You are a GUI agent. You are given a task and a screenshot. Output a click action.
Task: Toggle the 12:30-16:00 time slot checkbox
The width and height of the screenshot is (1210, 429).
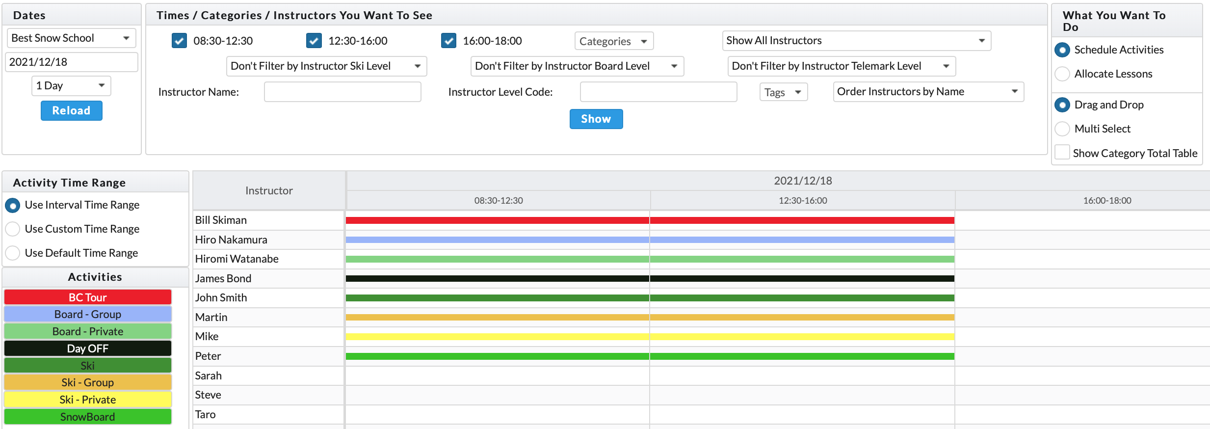click(314, 41)
